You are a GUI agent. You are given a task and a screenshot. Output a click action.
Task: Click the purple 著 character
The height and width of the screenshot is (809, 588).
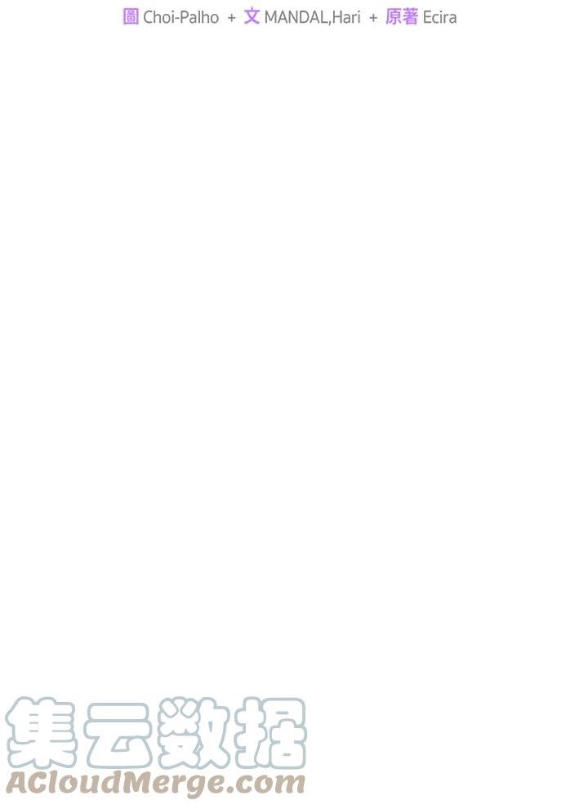click(x=410, y=16)
